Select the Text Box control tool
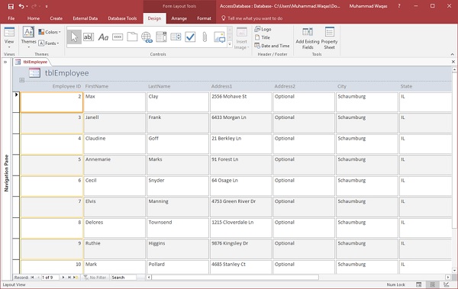458x289 pixels. [89, 37]
